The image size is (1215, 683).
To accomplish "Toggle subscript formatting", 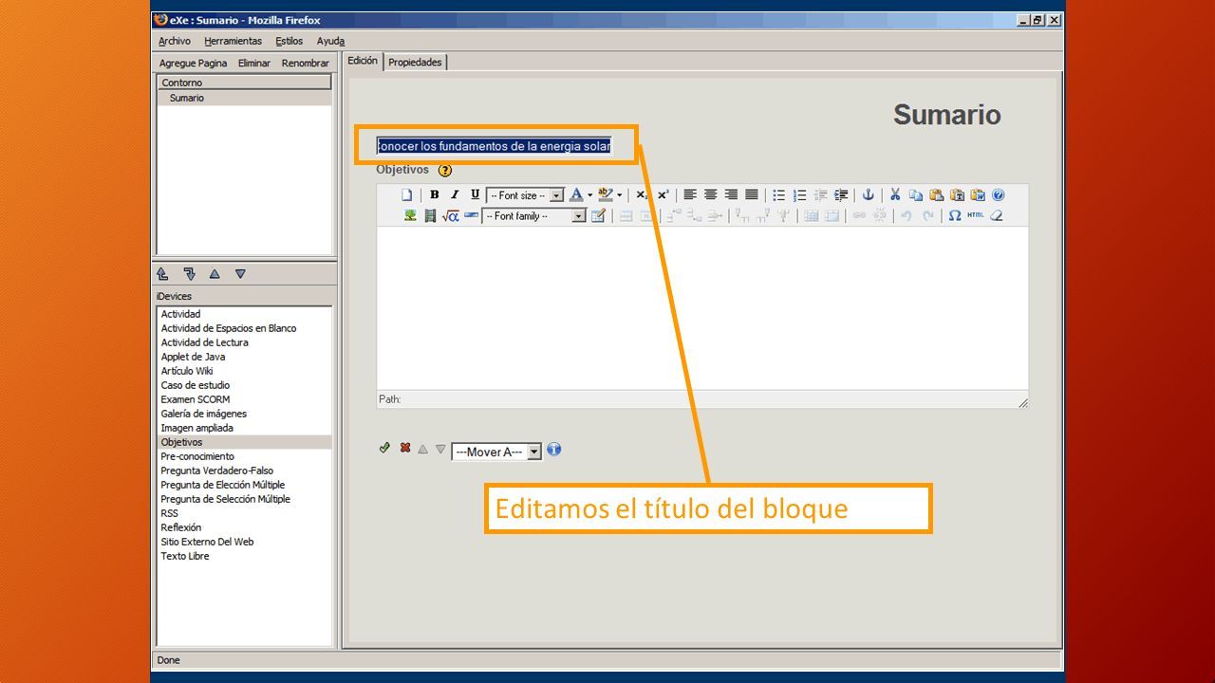I will coord(643,195).
